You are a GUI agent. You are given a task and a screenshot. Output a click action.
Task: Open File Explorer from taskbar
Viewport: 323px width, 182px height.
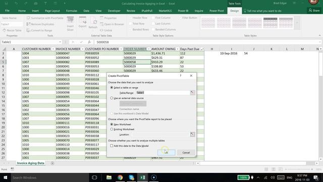pos(109,177)
